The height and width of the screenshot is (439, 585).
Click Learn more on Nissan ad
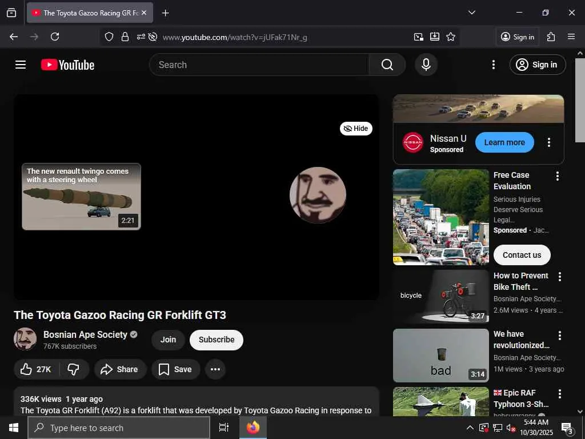click(504, 142)
